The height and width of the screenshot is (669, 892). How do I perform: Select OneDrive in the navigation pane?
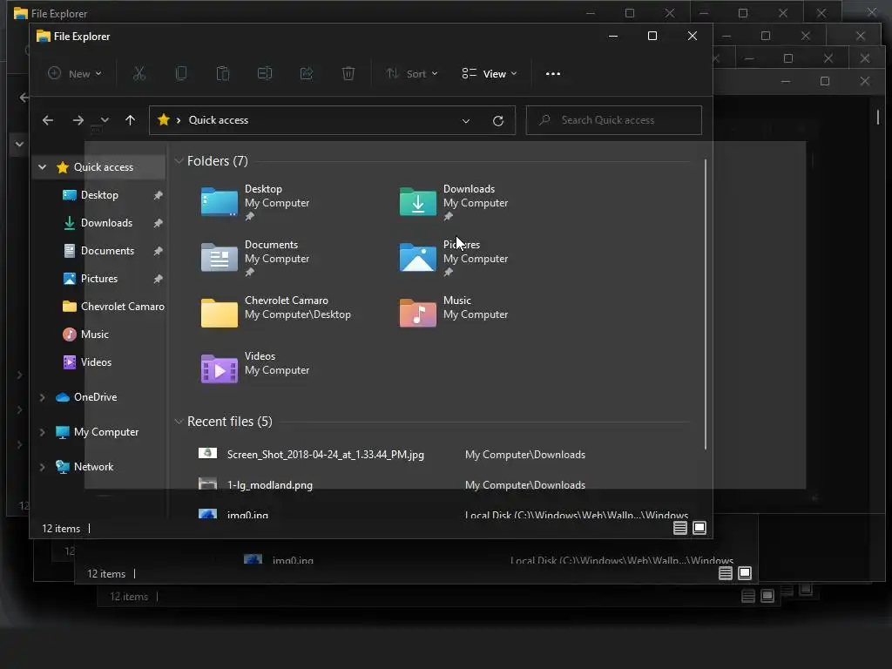95,397
